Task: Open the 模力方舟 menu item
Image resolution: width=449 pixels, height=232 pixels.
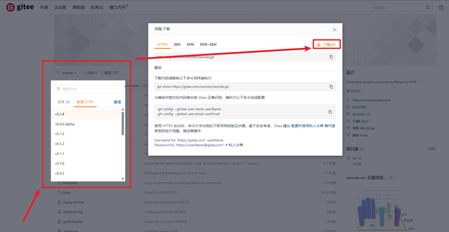Action: point(117,7)
